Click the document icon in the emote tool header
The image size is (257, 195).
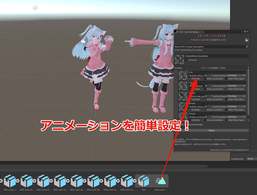coord(247,40)
